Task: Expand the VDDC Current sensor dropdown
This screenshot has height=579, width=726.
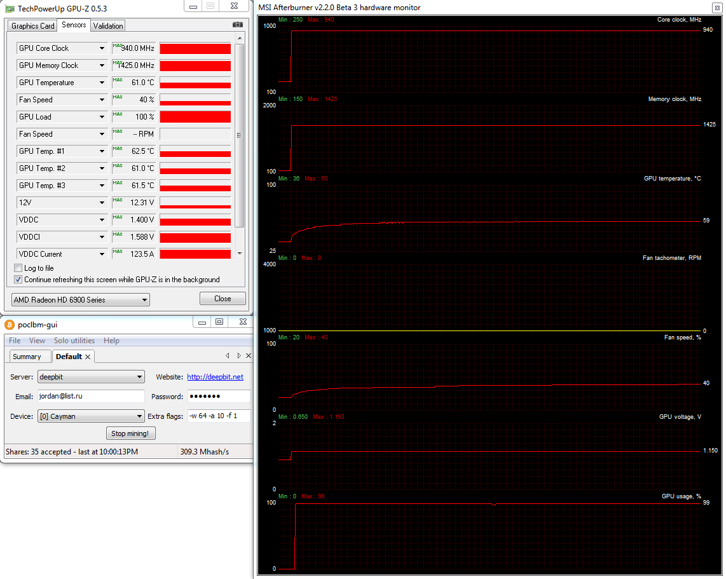Action: (102, 254)
